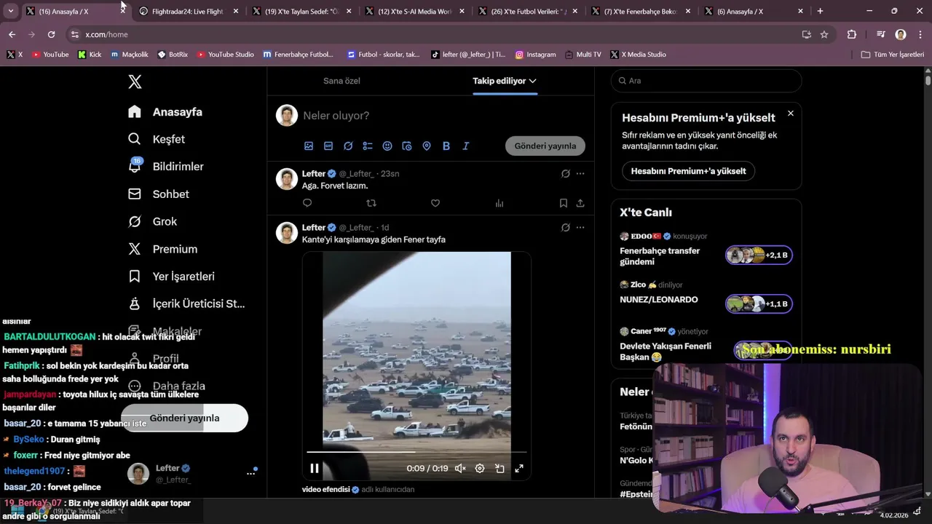Open Keşfet search page
Screen dimensions: 932x524
[157, 139]
